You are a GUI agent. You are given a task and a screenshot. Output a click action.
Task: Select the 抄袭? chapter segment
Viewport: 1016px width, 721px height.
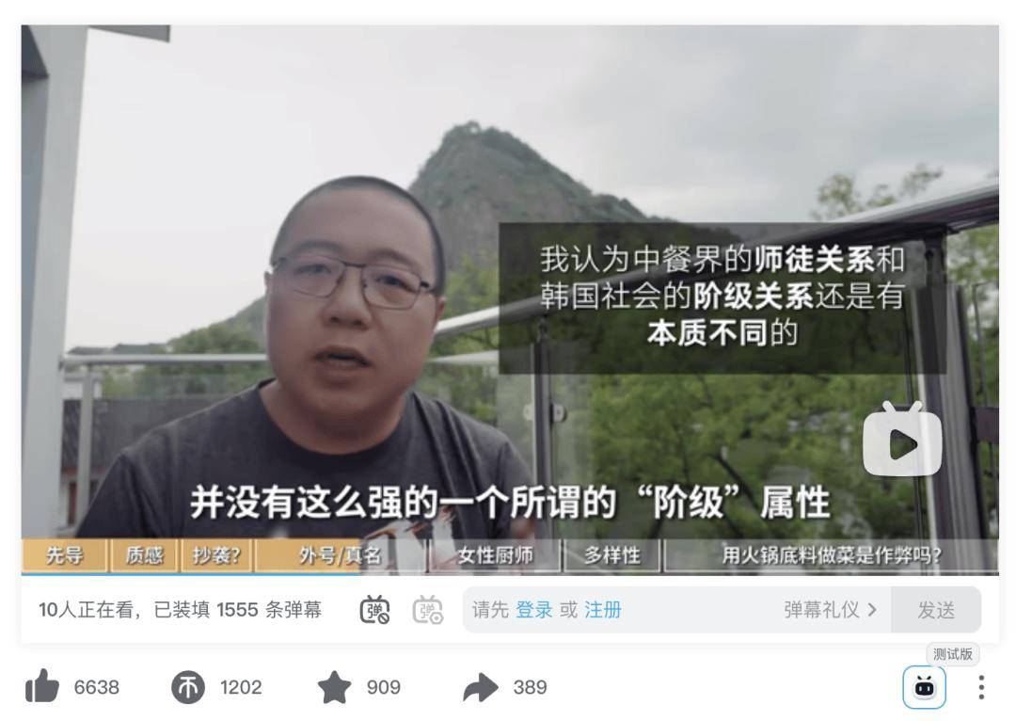pos(216,555)
